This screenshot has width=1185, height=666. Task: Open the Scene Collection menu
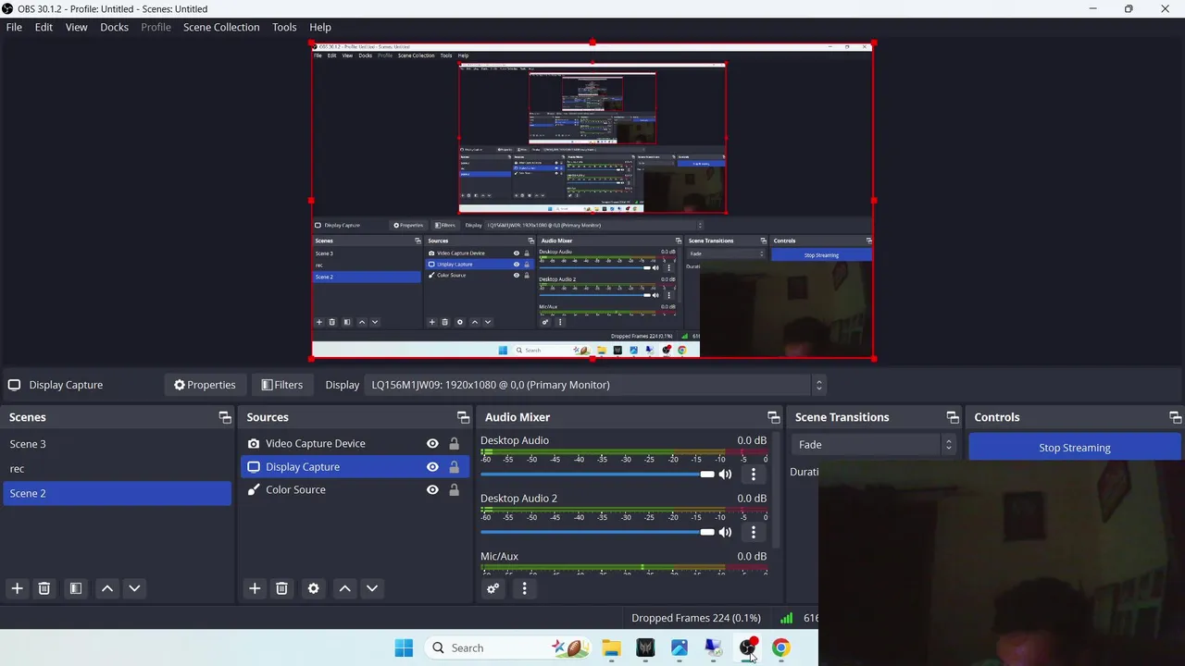coord(221,27)
